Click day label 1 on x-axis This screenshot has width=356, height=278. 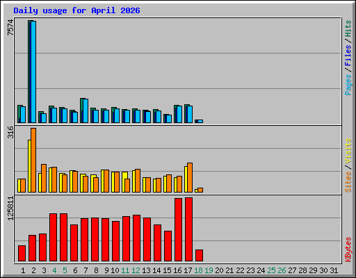click(x=23, y=270)
